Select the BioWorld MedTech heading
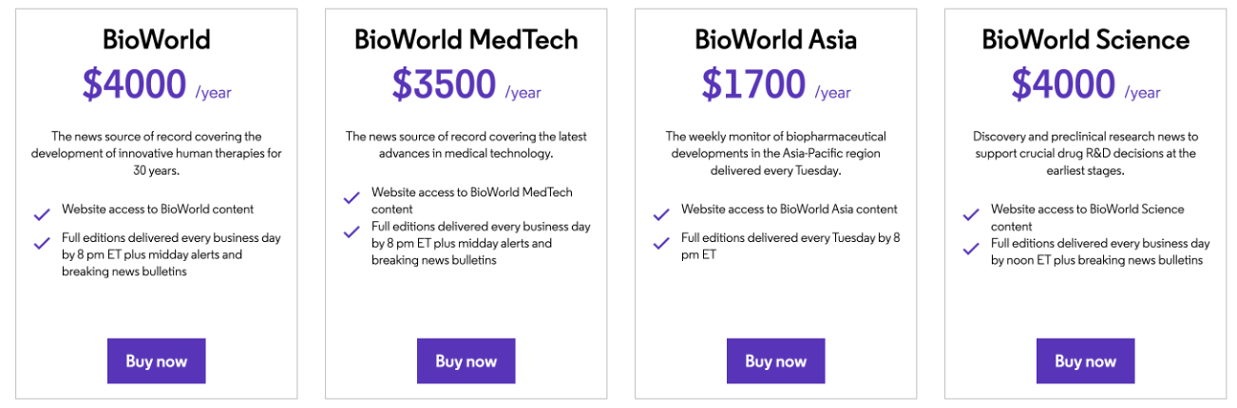This screenshot has width=1237, height=408. point(466,40)
